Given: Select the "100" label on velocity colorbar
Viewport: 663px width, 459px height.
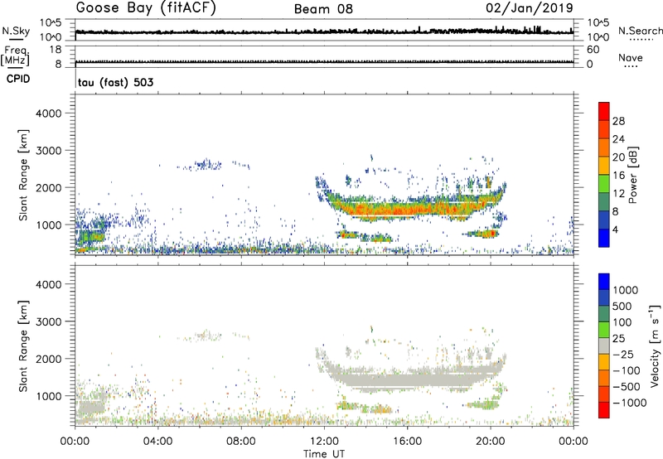Looking at the screenshot, I should click(x=622, y=322).
